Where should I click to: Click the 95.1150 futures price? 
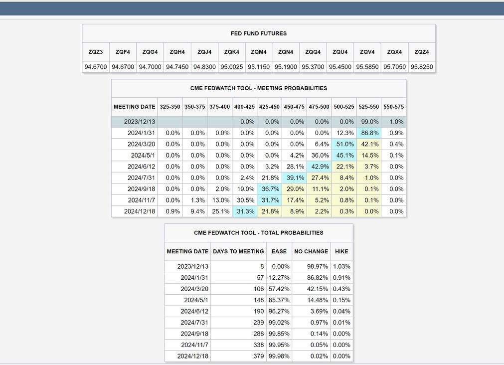point(259,67)
